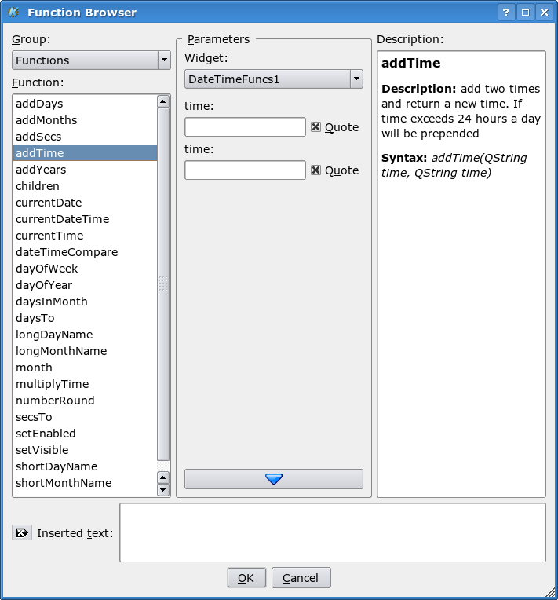
Task: Open the Widget dropdown showing DateTimeFuncs1
Action: pyautogui.click(x=273, y=79)
